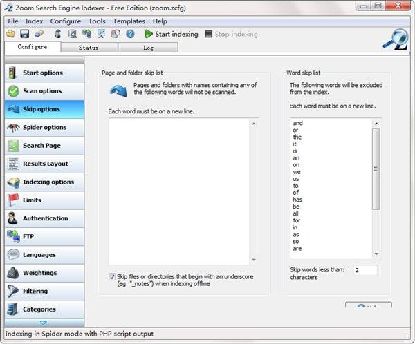Open the Scan options section
The width and height of the screenshot is (415, 344).
[x=44, y=91]
